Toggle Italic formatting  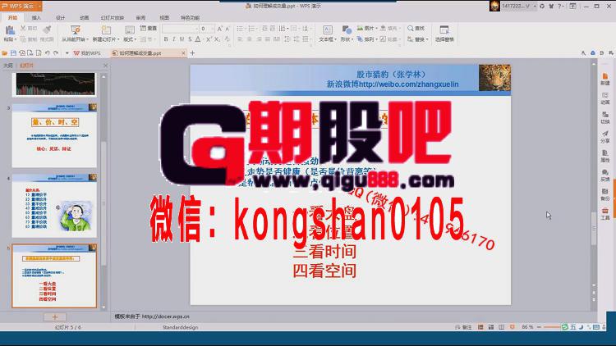173,39
